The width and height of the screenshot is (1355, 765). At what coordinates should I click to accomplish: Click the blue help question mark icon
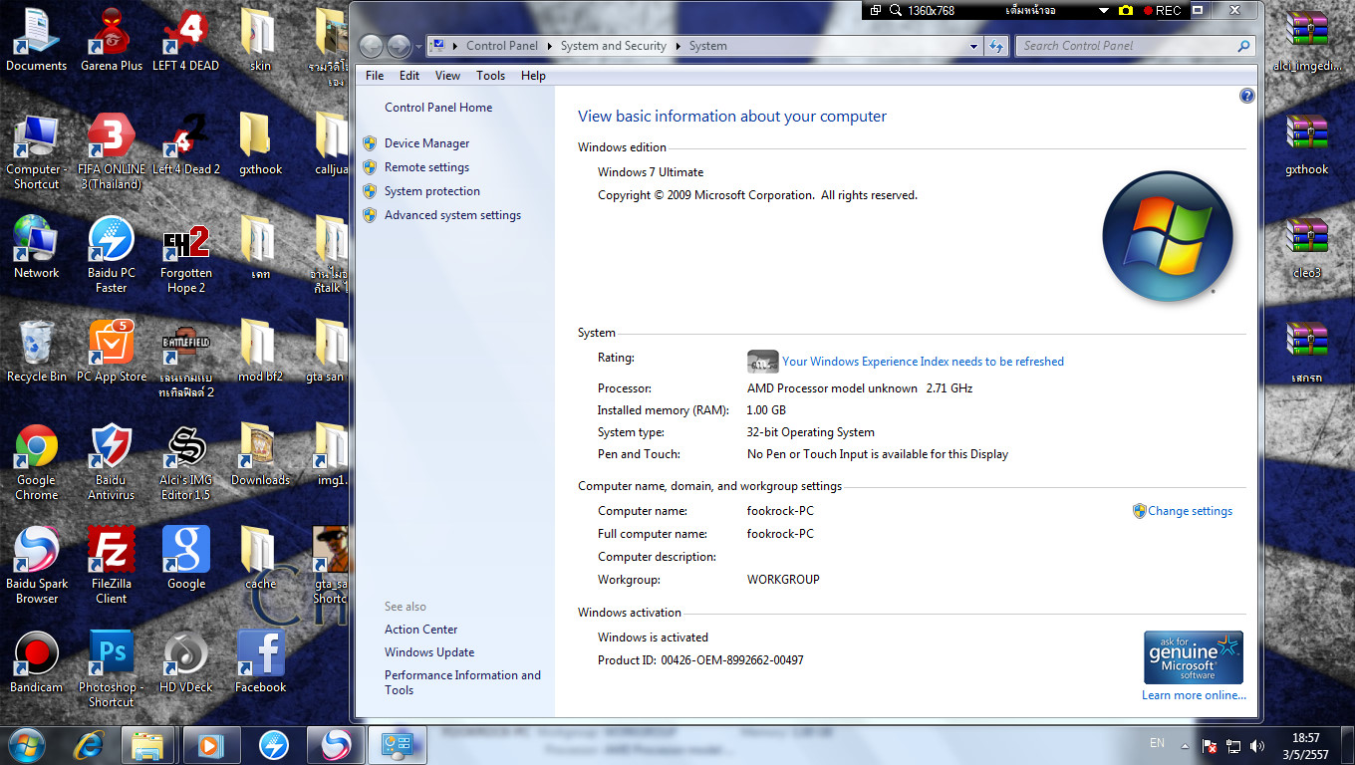[x=1246, y=97]
